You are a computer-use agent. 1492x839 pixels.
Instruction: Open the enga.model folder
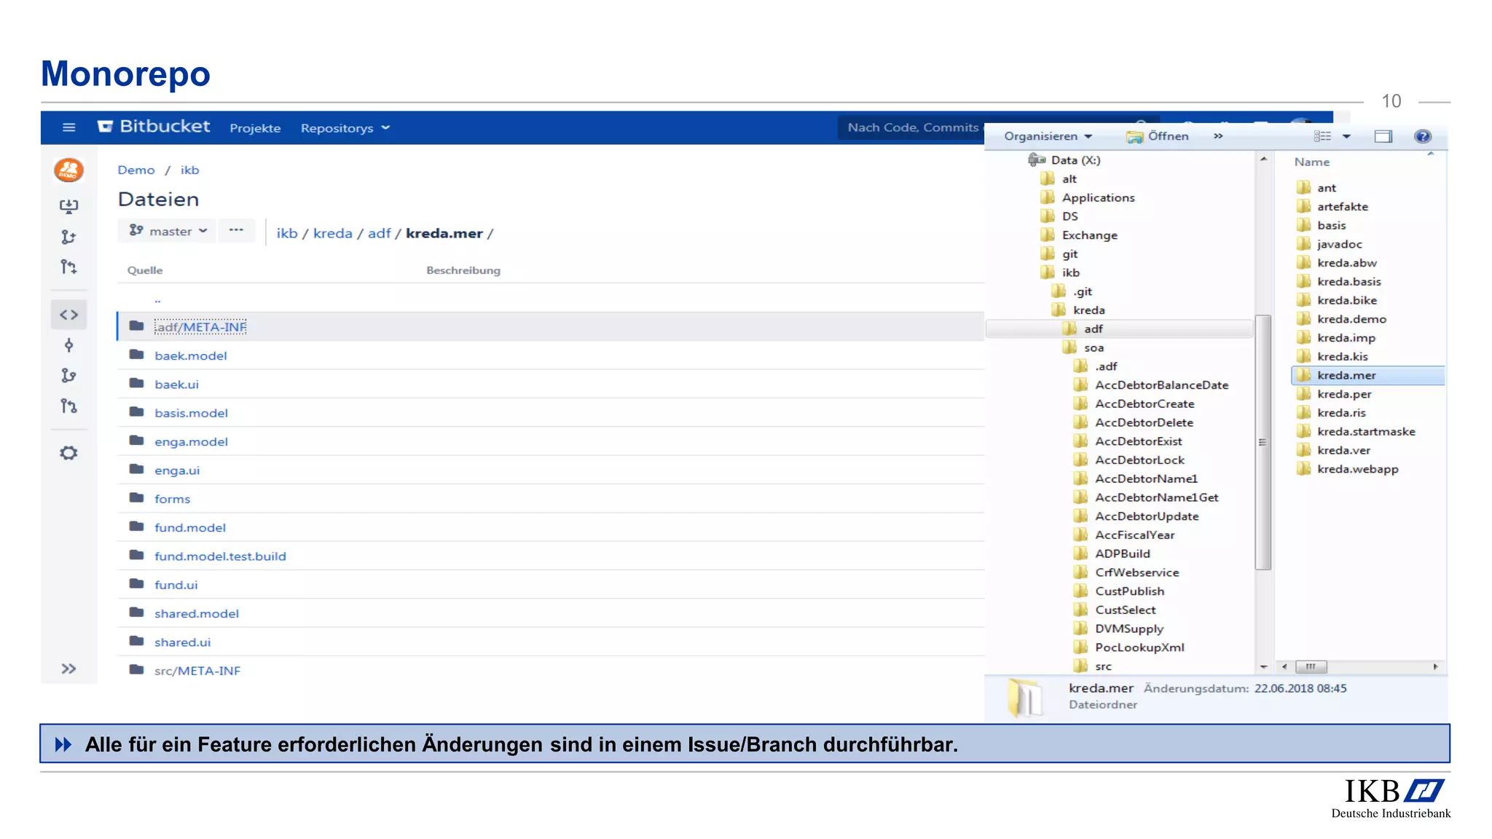coord(191,441)
